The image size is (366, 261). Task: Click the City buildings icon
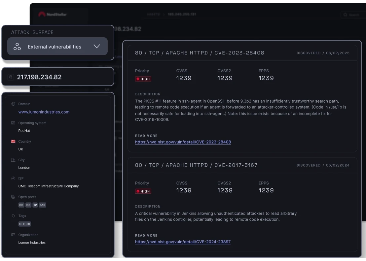[13, 160]
